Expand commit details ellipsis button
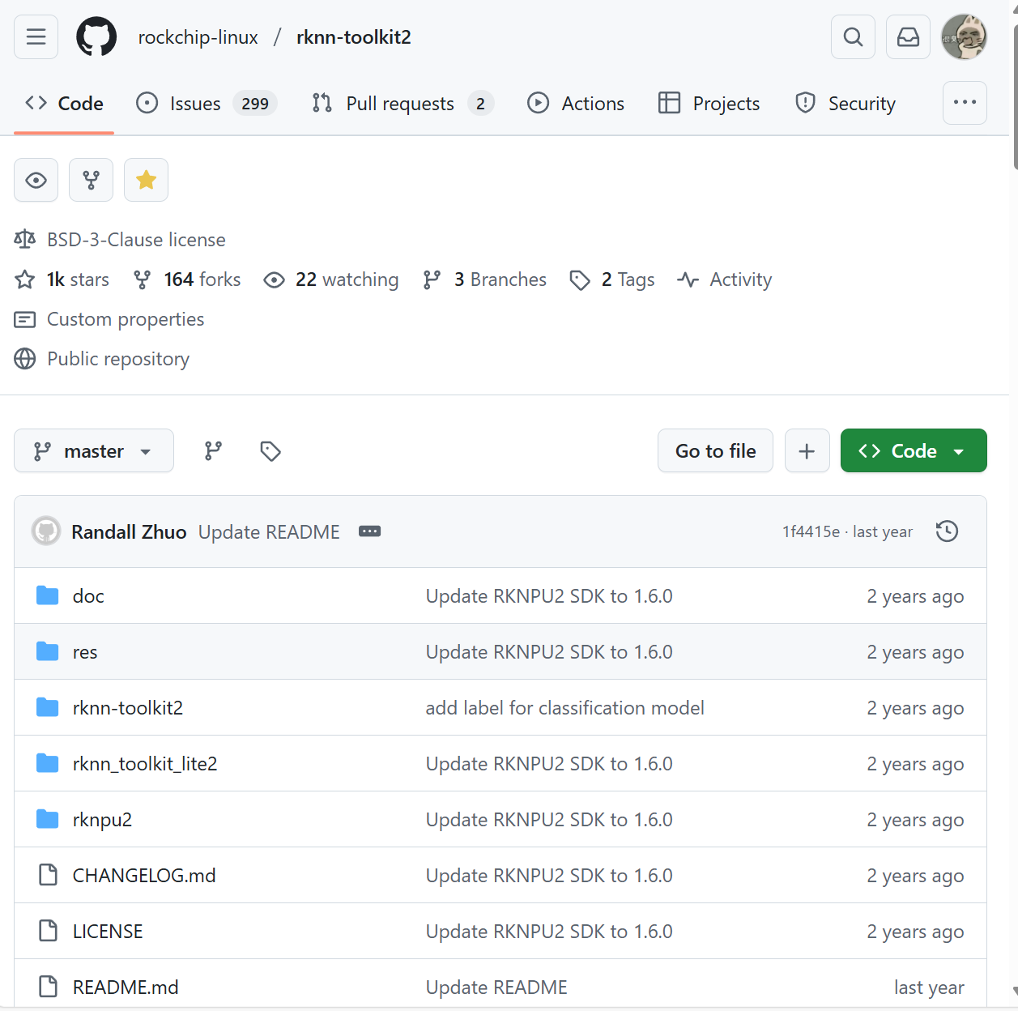This screenshot has width=1018, height=1011. tap(369, 531)
